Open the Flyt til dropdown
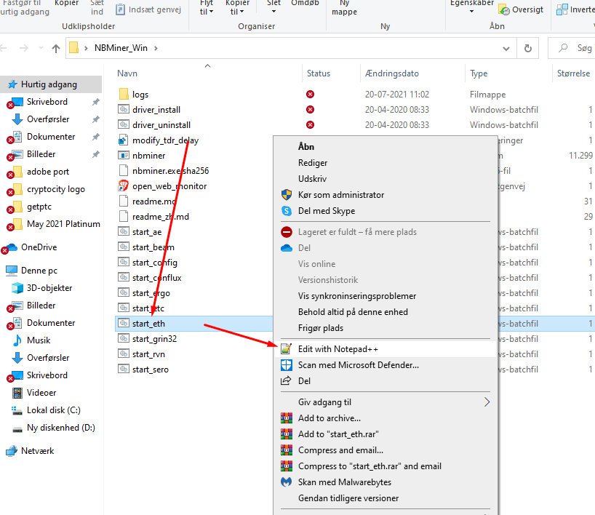Viewport: 595px width, 515px height. point(207,7)
